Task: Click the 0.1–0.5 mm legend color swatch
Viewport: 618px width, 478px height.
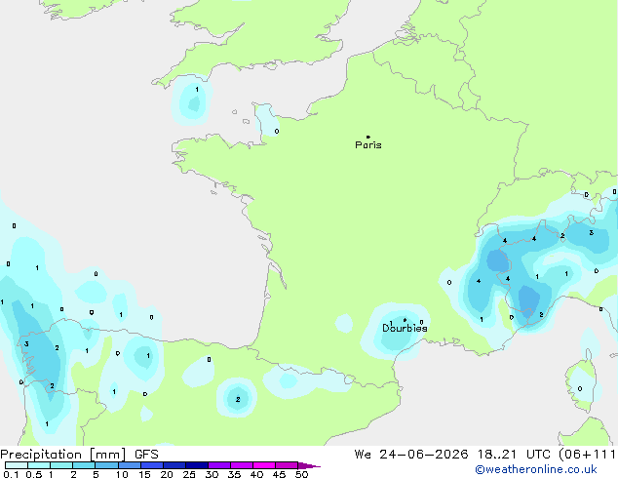Action: (x=17, y=465)
